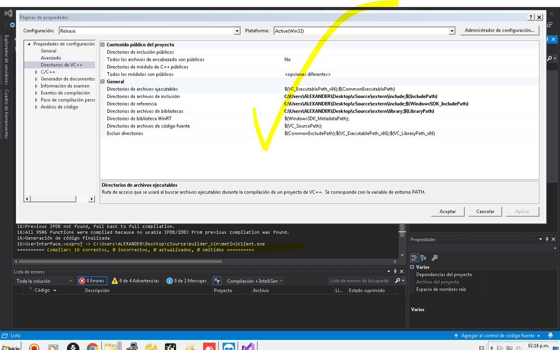Collapse the Varios group in Propiedades
The width and height of the screenshot is (560, 350).
tap(412, 267)
